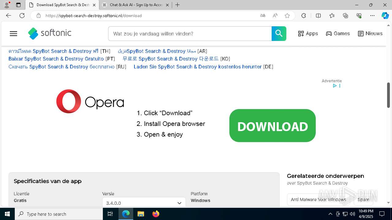Image resolution: width=392 pixels, height=220 pixels.
Task: Open AdChoices info icon
Action: (335, 86)
